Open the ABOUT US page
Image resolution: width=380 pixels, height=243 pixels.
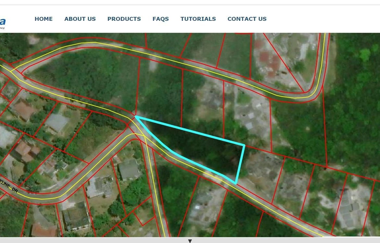click(80, 19)
